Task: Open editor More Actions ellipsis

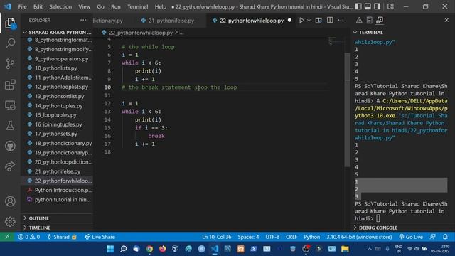Action: click(x=341, y=21)
